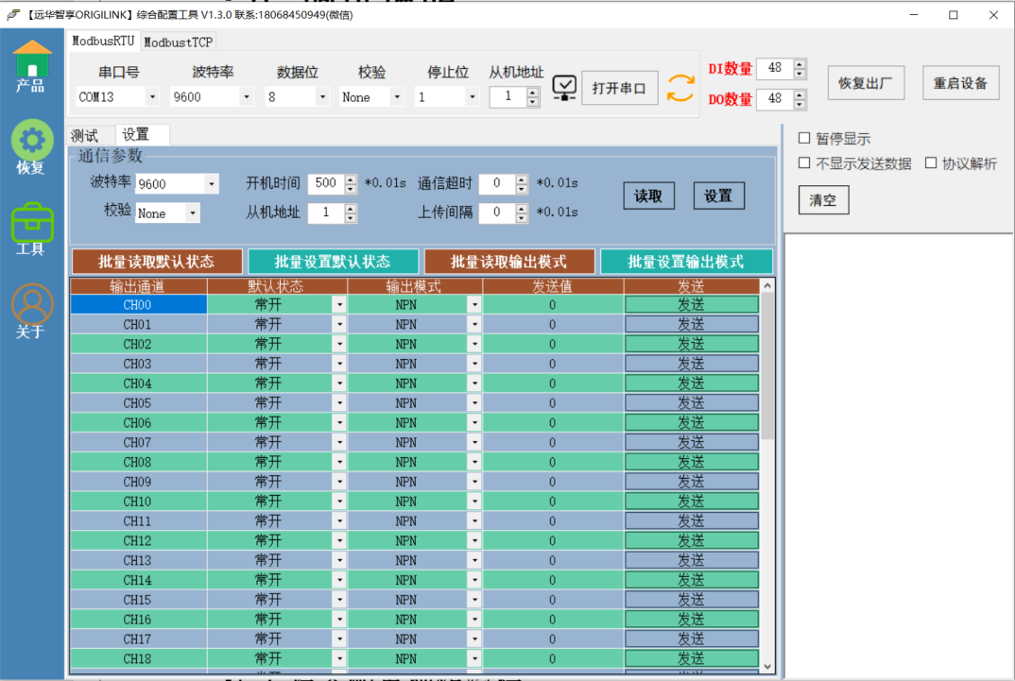The width and height of the screenshot is (1015, 681).
Task: Decrease the DO数量 spinner value
Action: (x=800, y=104)
